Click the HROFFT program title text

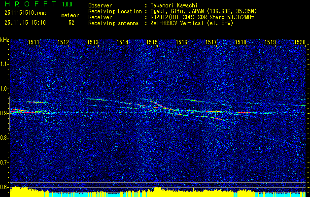[x=31, y=4]
